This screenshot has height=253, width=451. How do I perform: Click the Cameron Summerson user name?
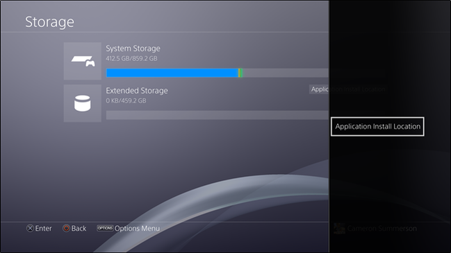pos(382,229)
